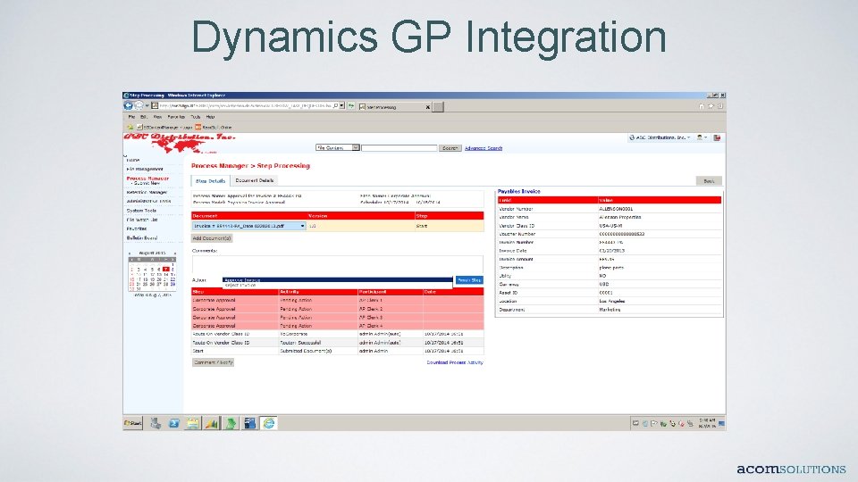The image size is (858, 482).
Task: Click the Search button
Action: [x=450, y=147]
